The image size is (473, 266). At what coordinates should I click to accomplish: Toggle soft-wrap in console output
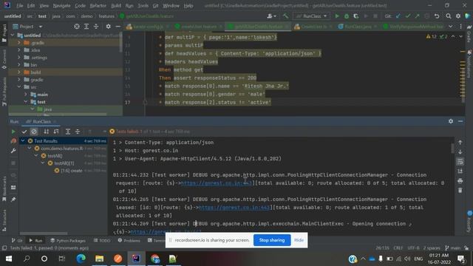[460, 162]
